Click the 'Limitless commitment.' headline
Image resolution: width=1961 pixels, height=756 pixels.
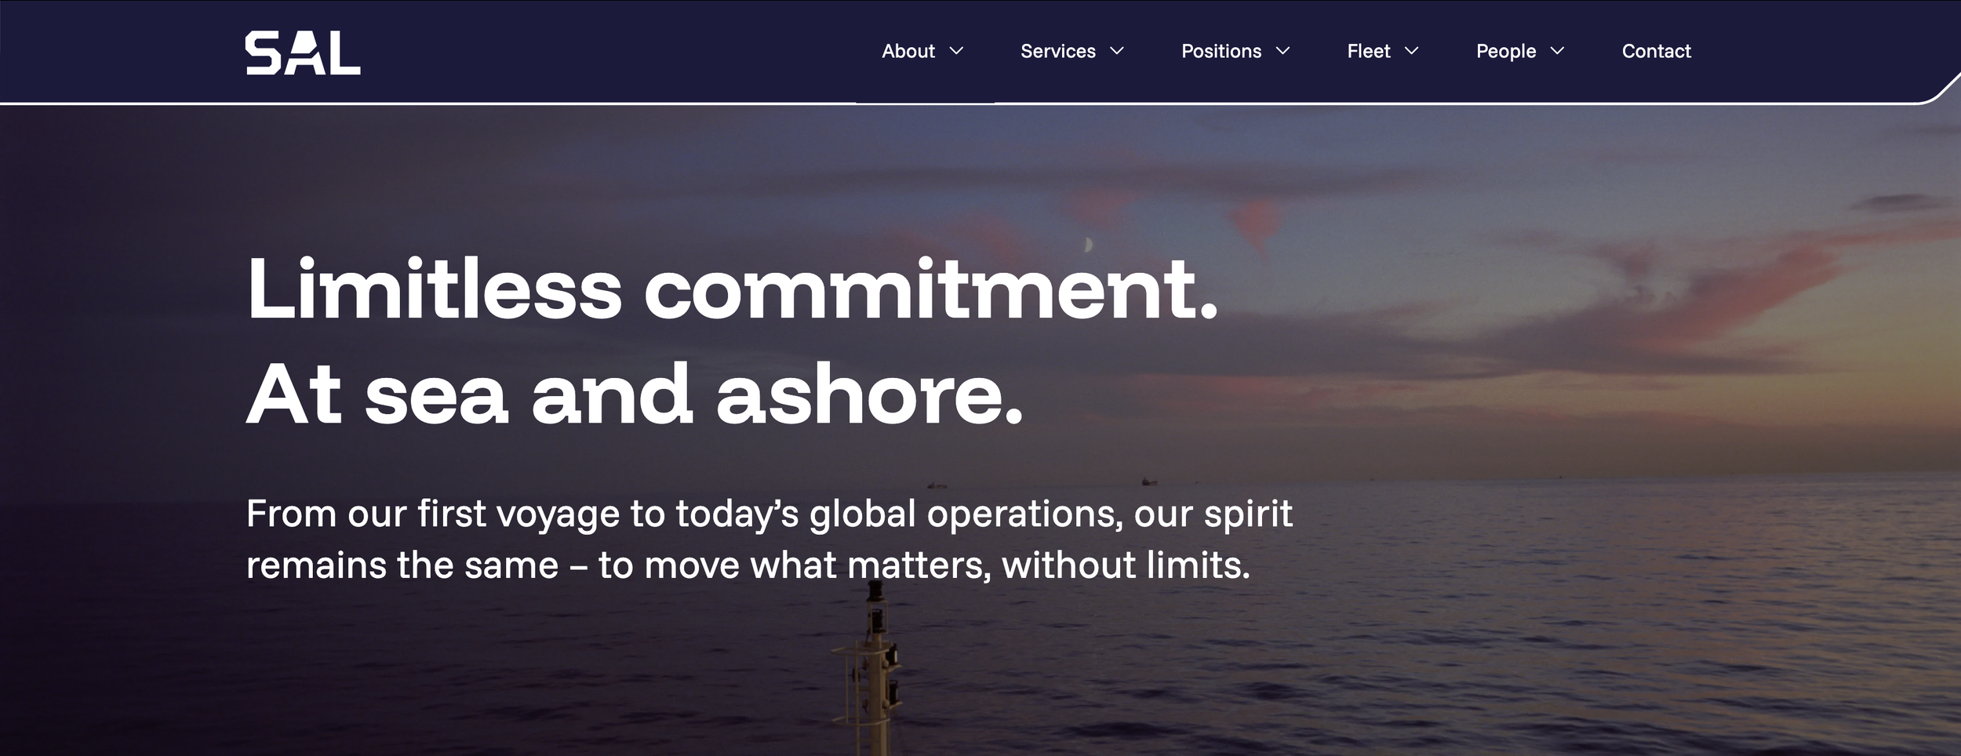pyautogui.click(x=732, y=289)
